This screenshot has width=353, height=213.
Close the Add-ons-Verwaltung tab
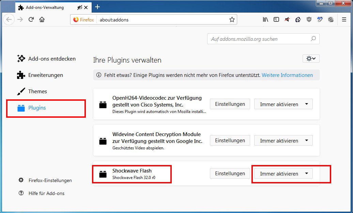pos(86,7)
